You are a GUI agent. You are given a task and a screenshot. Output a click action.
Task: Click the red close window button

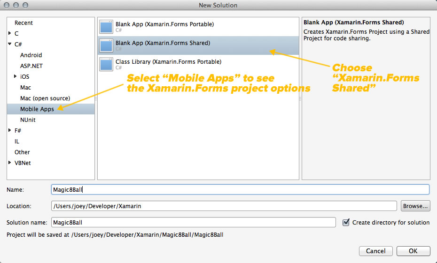coord(7,5)
